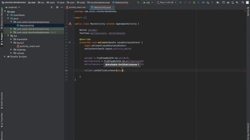Click Apply Changes and Restart Activity icon
The height and width of the screenshot is (140, 250).
[185, 2]
